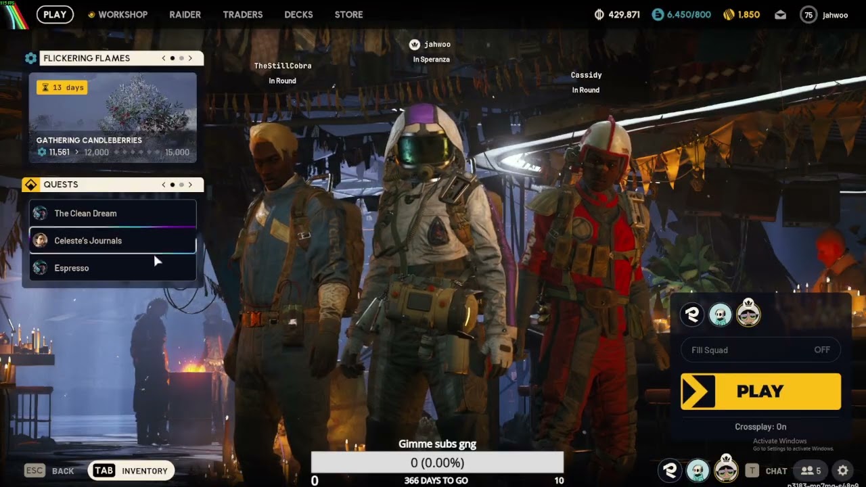Click first squad avatar in bottom bar
Screen dimensions: 866x487
670,470
